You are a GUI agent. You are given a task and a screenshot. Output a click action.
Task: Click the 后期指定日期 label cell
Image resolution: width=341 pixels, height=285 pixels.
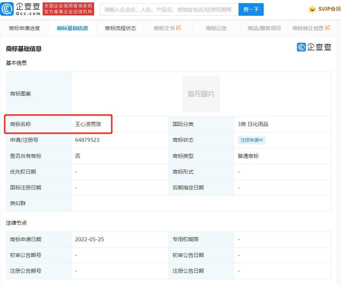coord(201,187)
